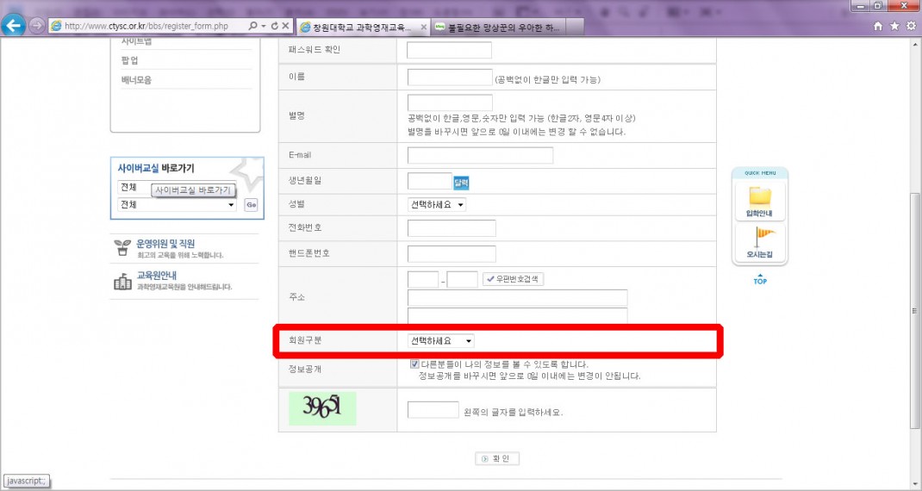Open the 회원구분 member type dropdown
922x491 pixels.
(440, 341)
